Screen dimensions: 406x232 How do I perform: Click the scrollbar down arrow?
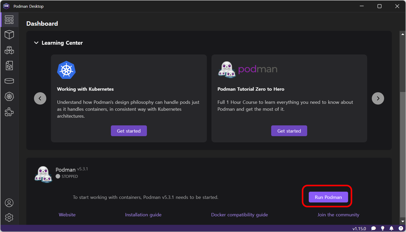[403, 221]
